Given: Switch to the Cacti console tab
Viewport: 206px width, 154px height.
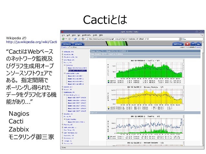Looking at the screenshot, I should (67, 44).
